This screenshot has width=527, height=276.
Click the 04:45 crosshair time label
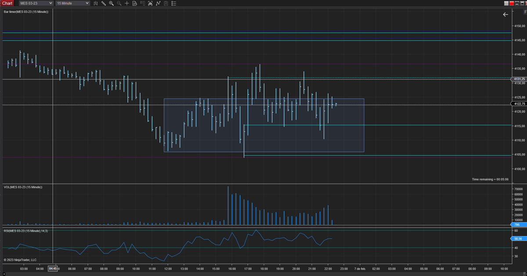tap(53, 268)
